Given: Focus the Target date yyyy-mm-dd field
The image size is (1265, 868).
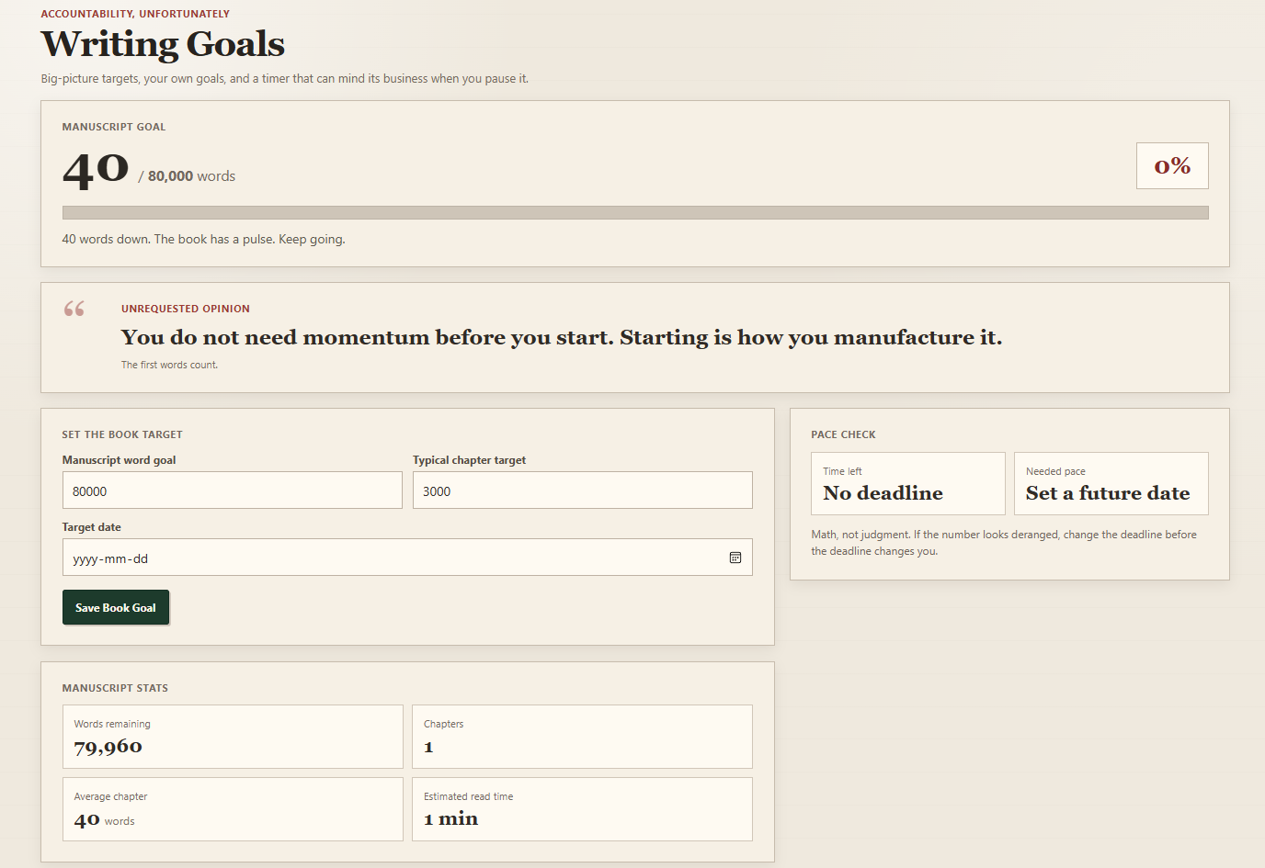Looking at the screenshot, I should coord(407,558).
